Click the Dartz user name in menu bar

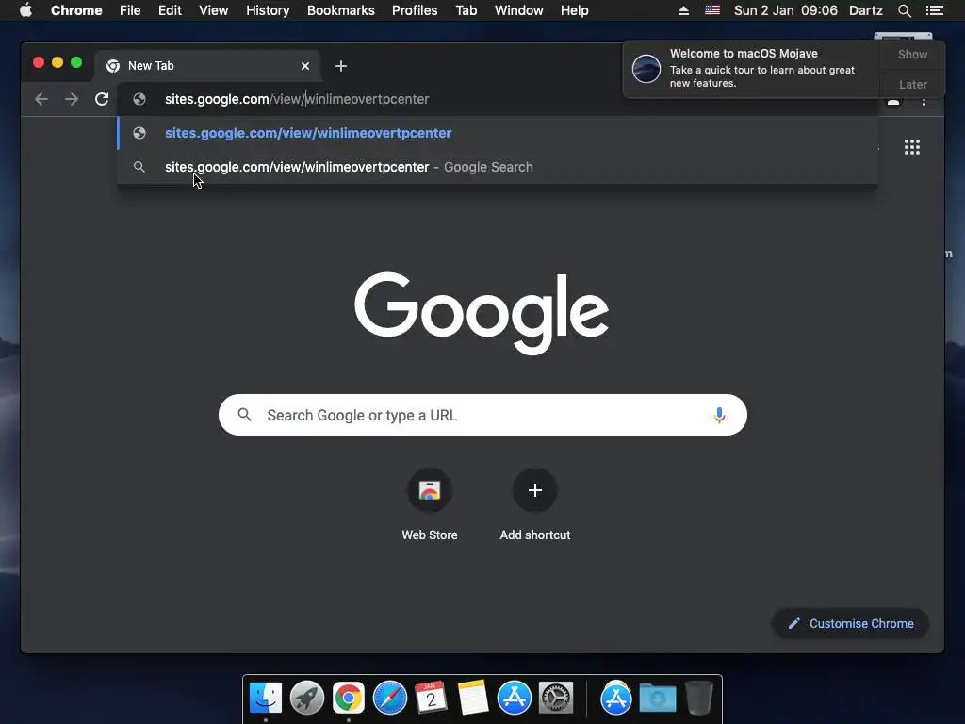click(x=866, y=10)
